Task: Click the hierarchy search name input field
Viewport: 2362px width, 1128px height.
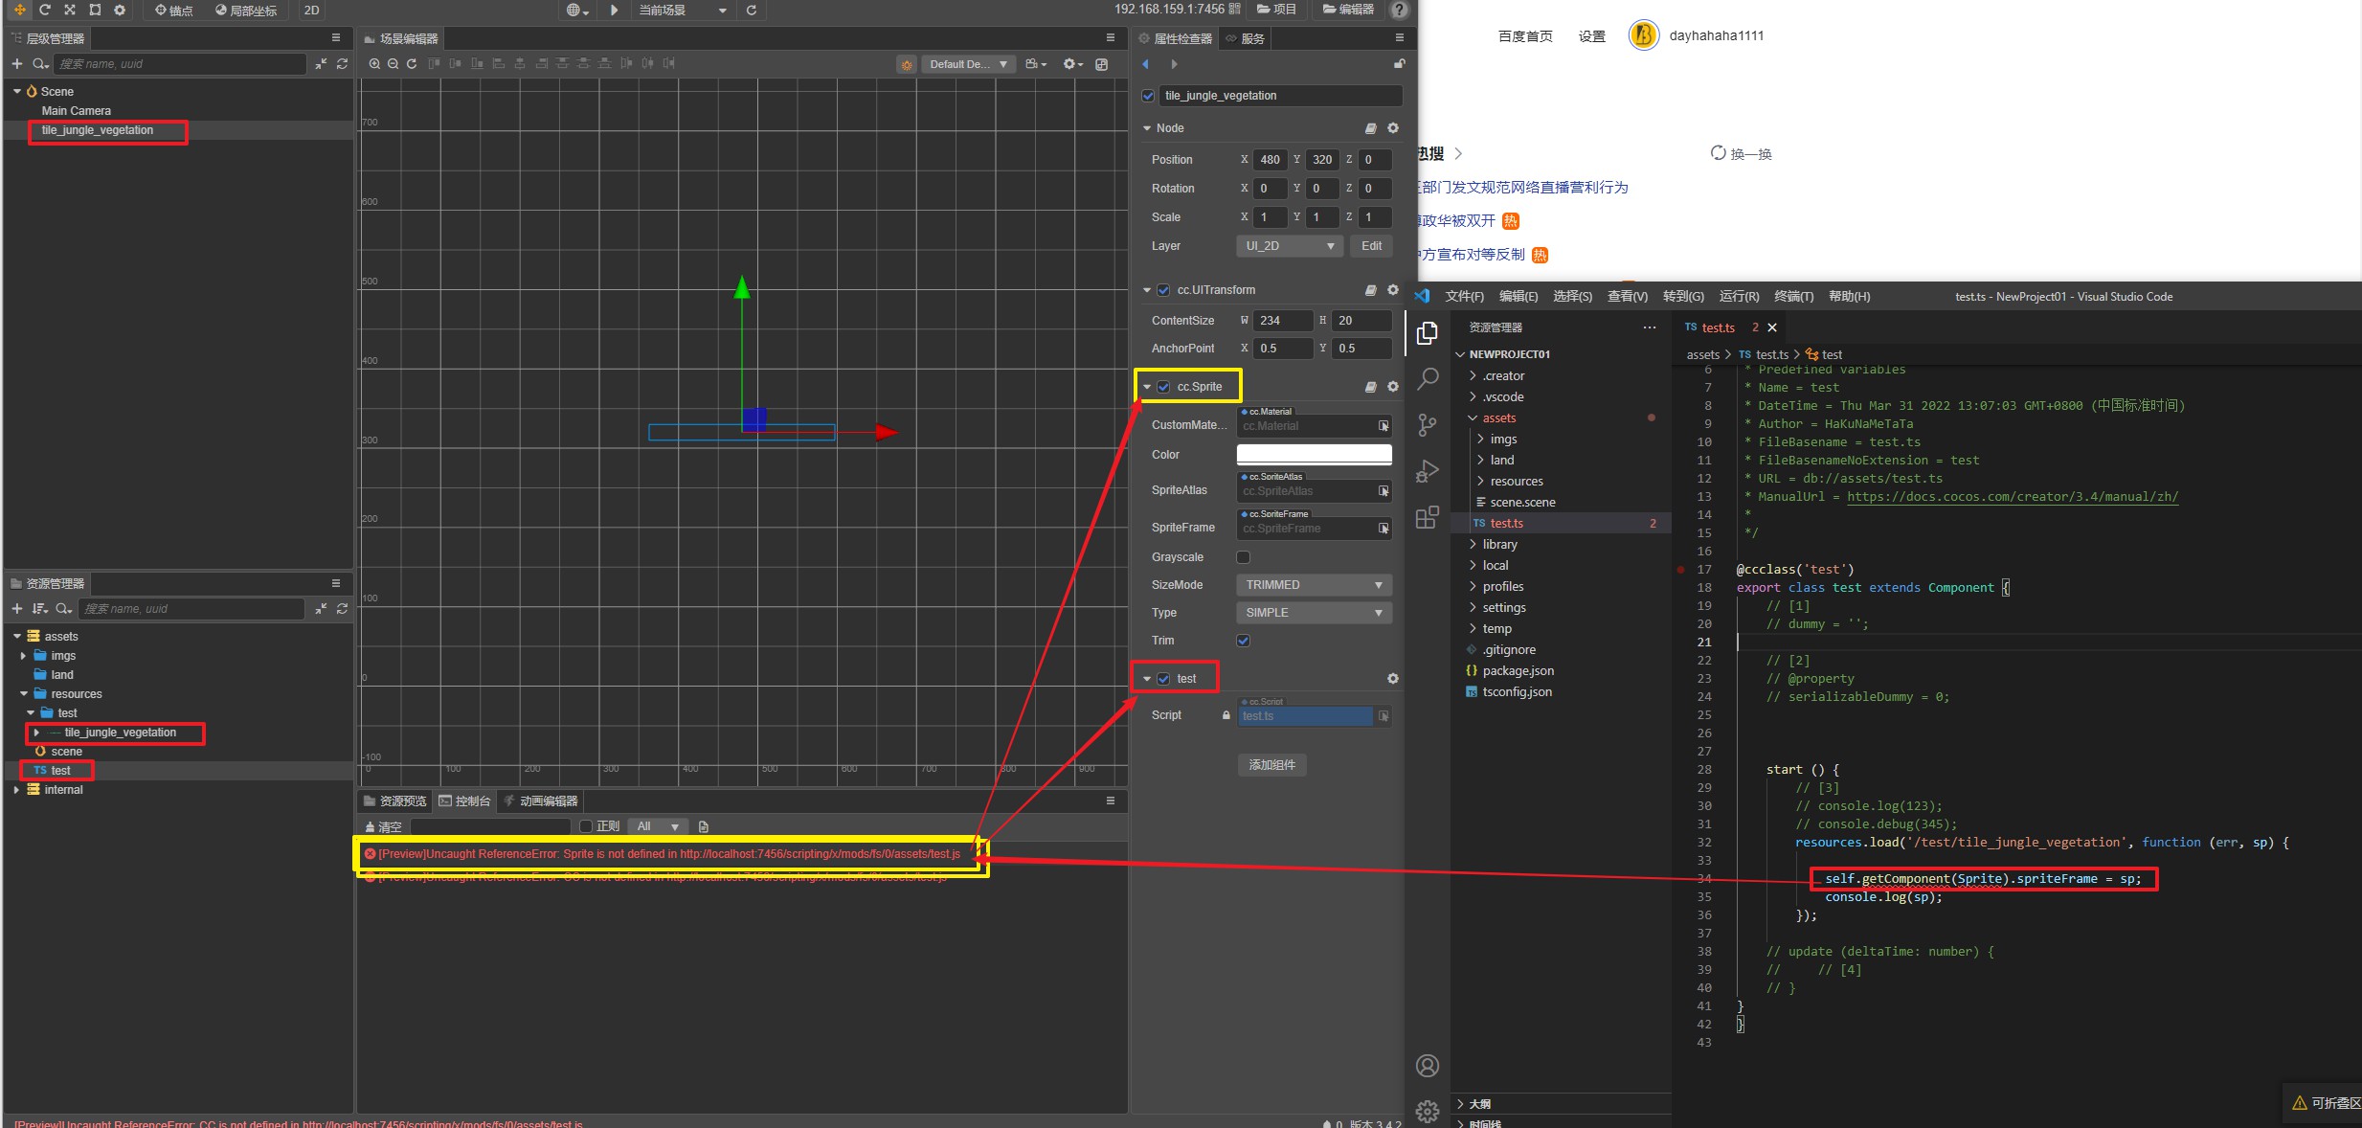Action: [179, 64]
